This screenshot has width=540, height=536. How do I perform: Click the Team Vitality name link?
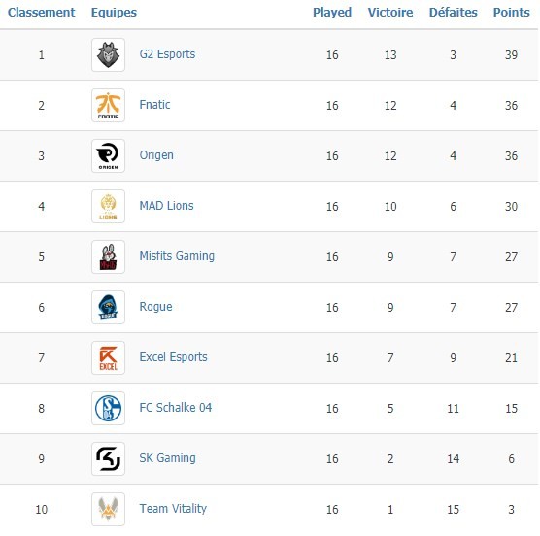[173, 509]
